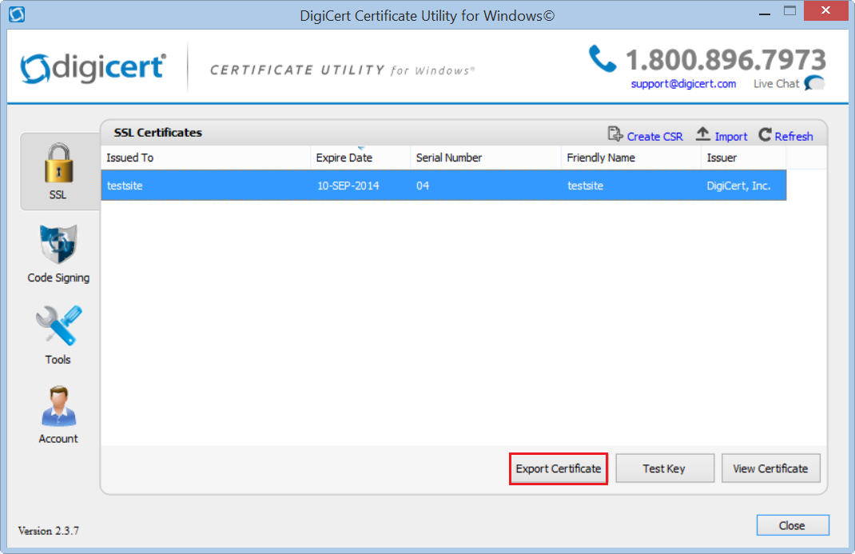855x554 pixels.
Task: Open the Account user section
Action: click(x=58, y=414)
